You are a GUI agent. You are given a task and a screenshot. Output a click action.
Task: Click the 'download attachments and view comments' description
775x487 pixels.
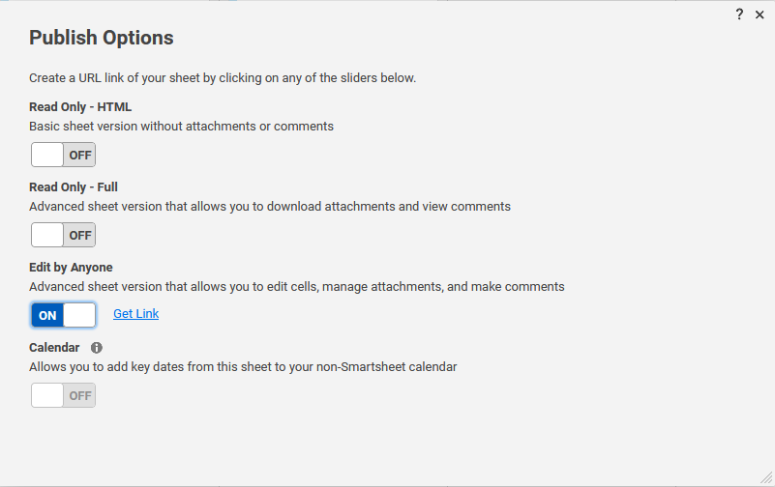click(270, 206)
